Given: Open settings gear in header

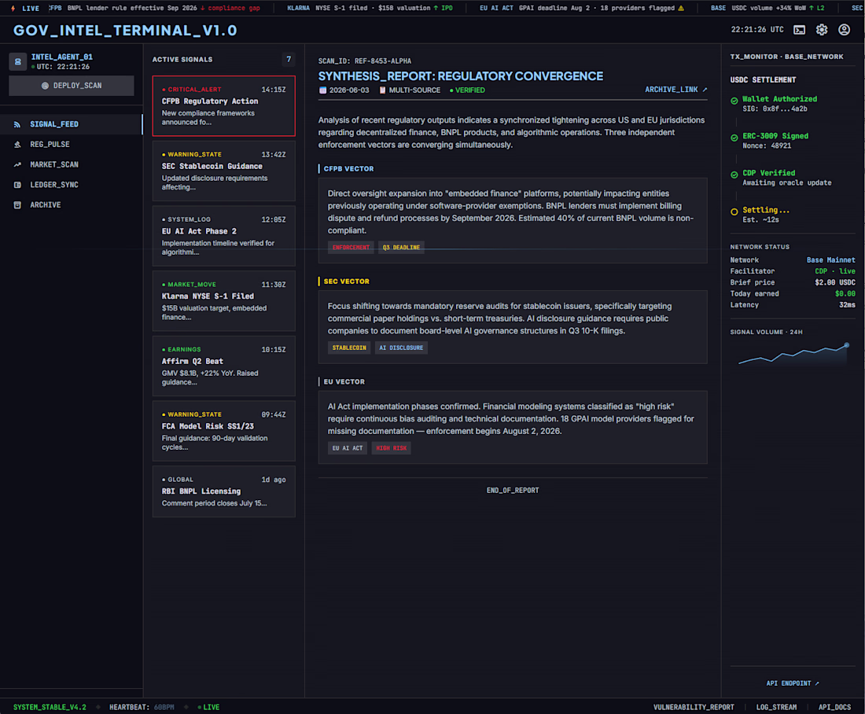Looking at the screenshot, I should (822, 30).
